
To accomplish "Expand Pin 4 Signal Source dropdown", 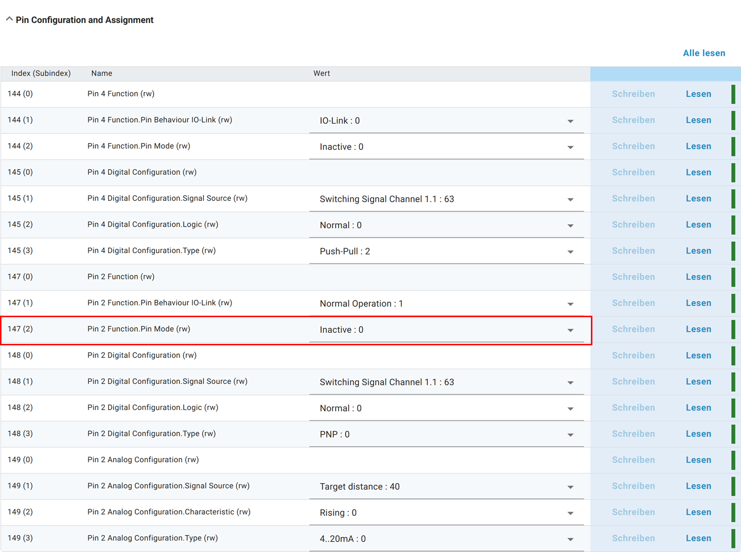I will coord(446,199).
